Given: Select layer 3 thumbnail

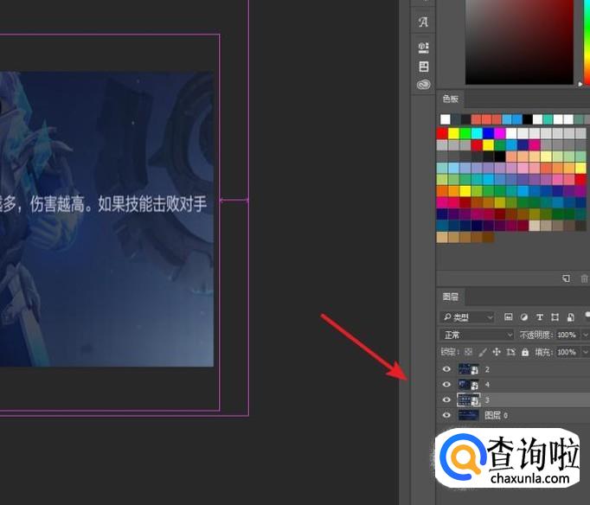Looking at the screenshot, I should pyautogui.click(x=469, y=400).
